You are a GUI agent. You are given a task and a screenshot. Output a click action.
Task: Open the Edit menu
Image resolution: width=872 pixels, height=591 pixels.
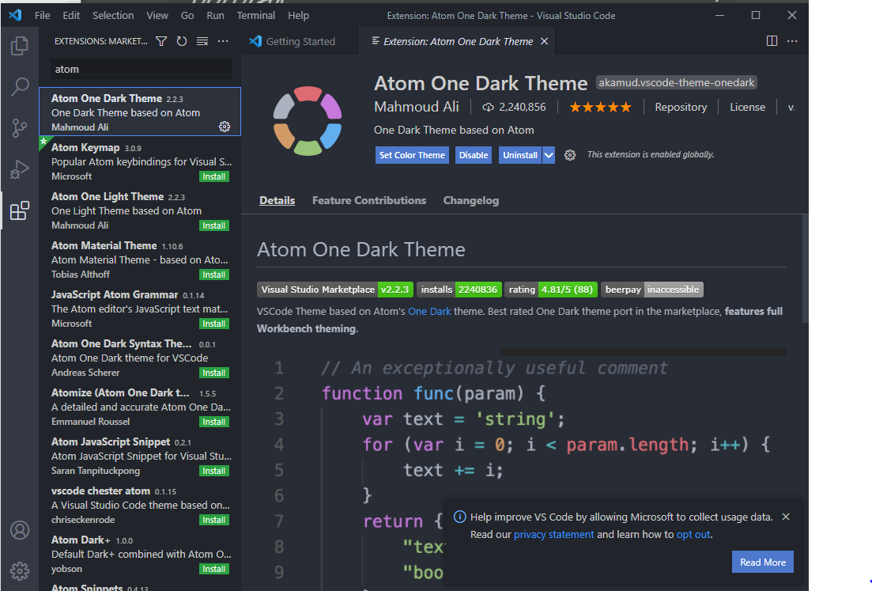click(71, 16)
